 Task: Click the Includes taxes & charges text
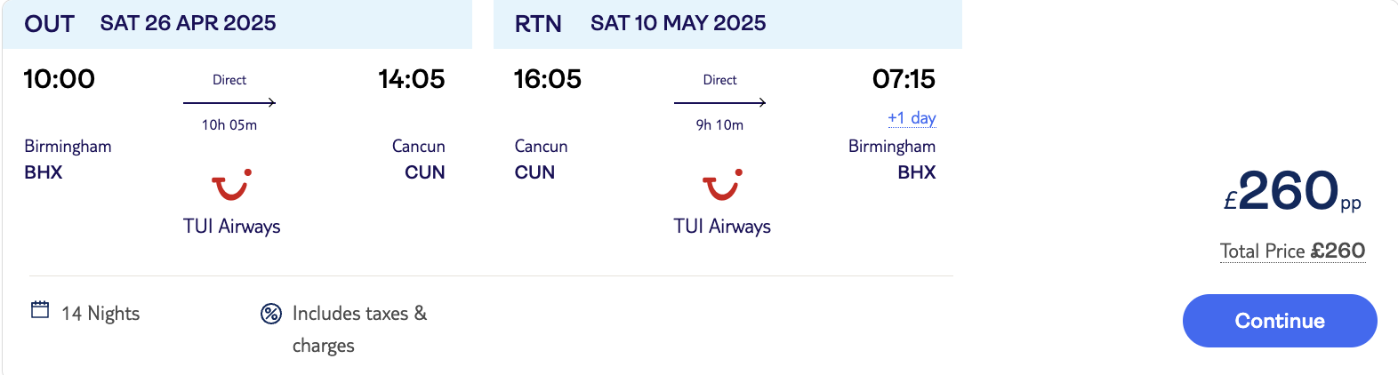click(x=359, y=329)
